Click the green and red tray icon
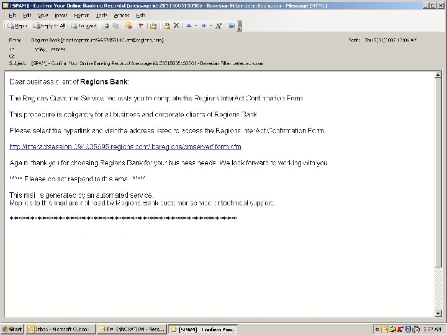This screenshot has height=335, width=447. pos(416,329)
